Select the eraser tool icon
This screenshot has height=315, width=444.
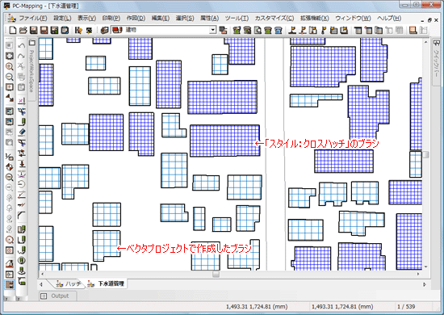pyautogui.click(x=22, y=132)
